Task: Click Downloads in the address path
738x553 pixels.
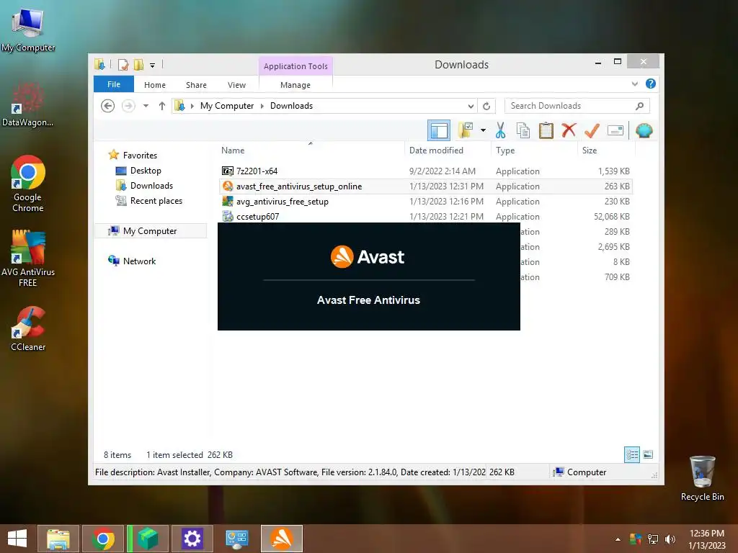Action: [291, 106]
